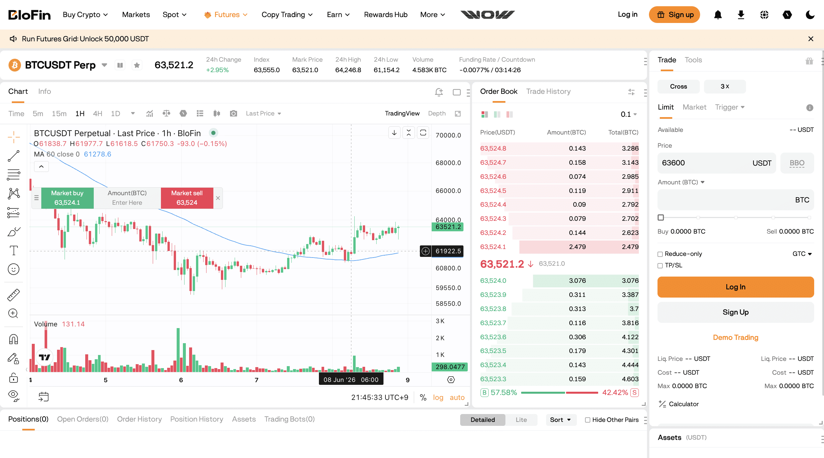Viewport: 824px width, 458px height.
Task: Open the candlestick chart style icon
Action: click(217, 114)
